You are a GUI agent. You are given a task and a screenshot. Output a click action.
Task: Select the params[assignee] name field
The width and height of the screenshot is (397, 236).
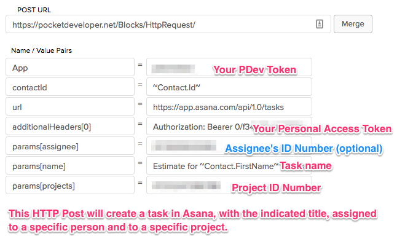coord(70,146)
